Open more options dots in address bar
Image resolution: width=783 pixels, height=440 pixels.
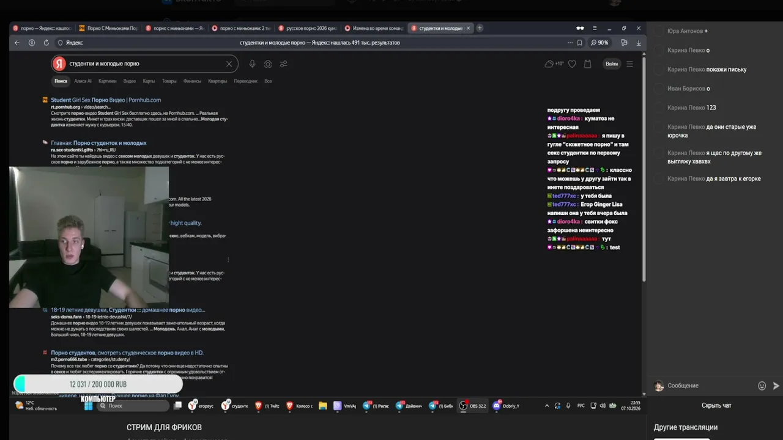tap(570, 43)
